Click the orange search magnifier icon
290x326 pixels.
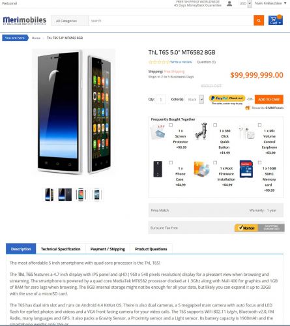tap(259, 20)
